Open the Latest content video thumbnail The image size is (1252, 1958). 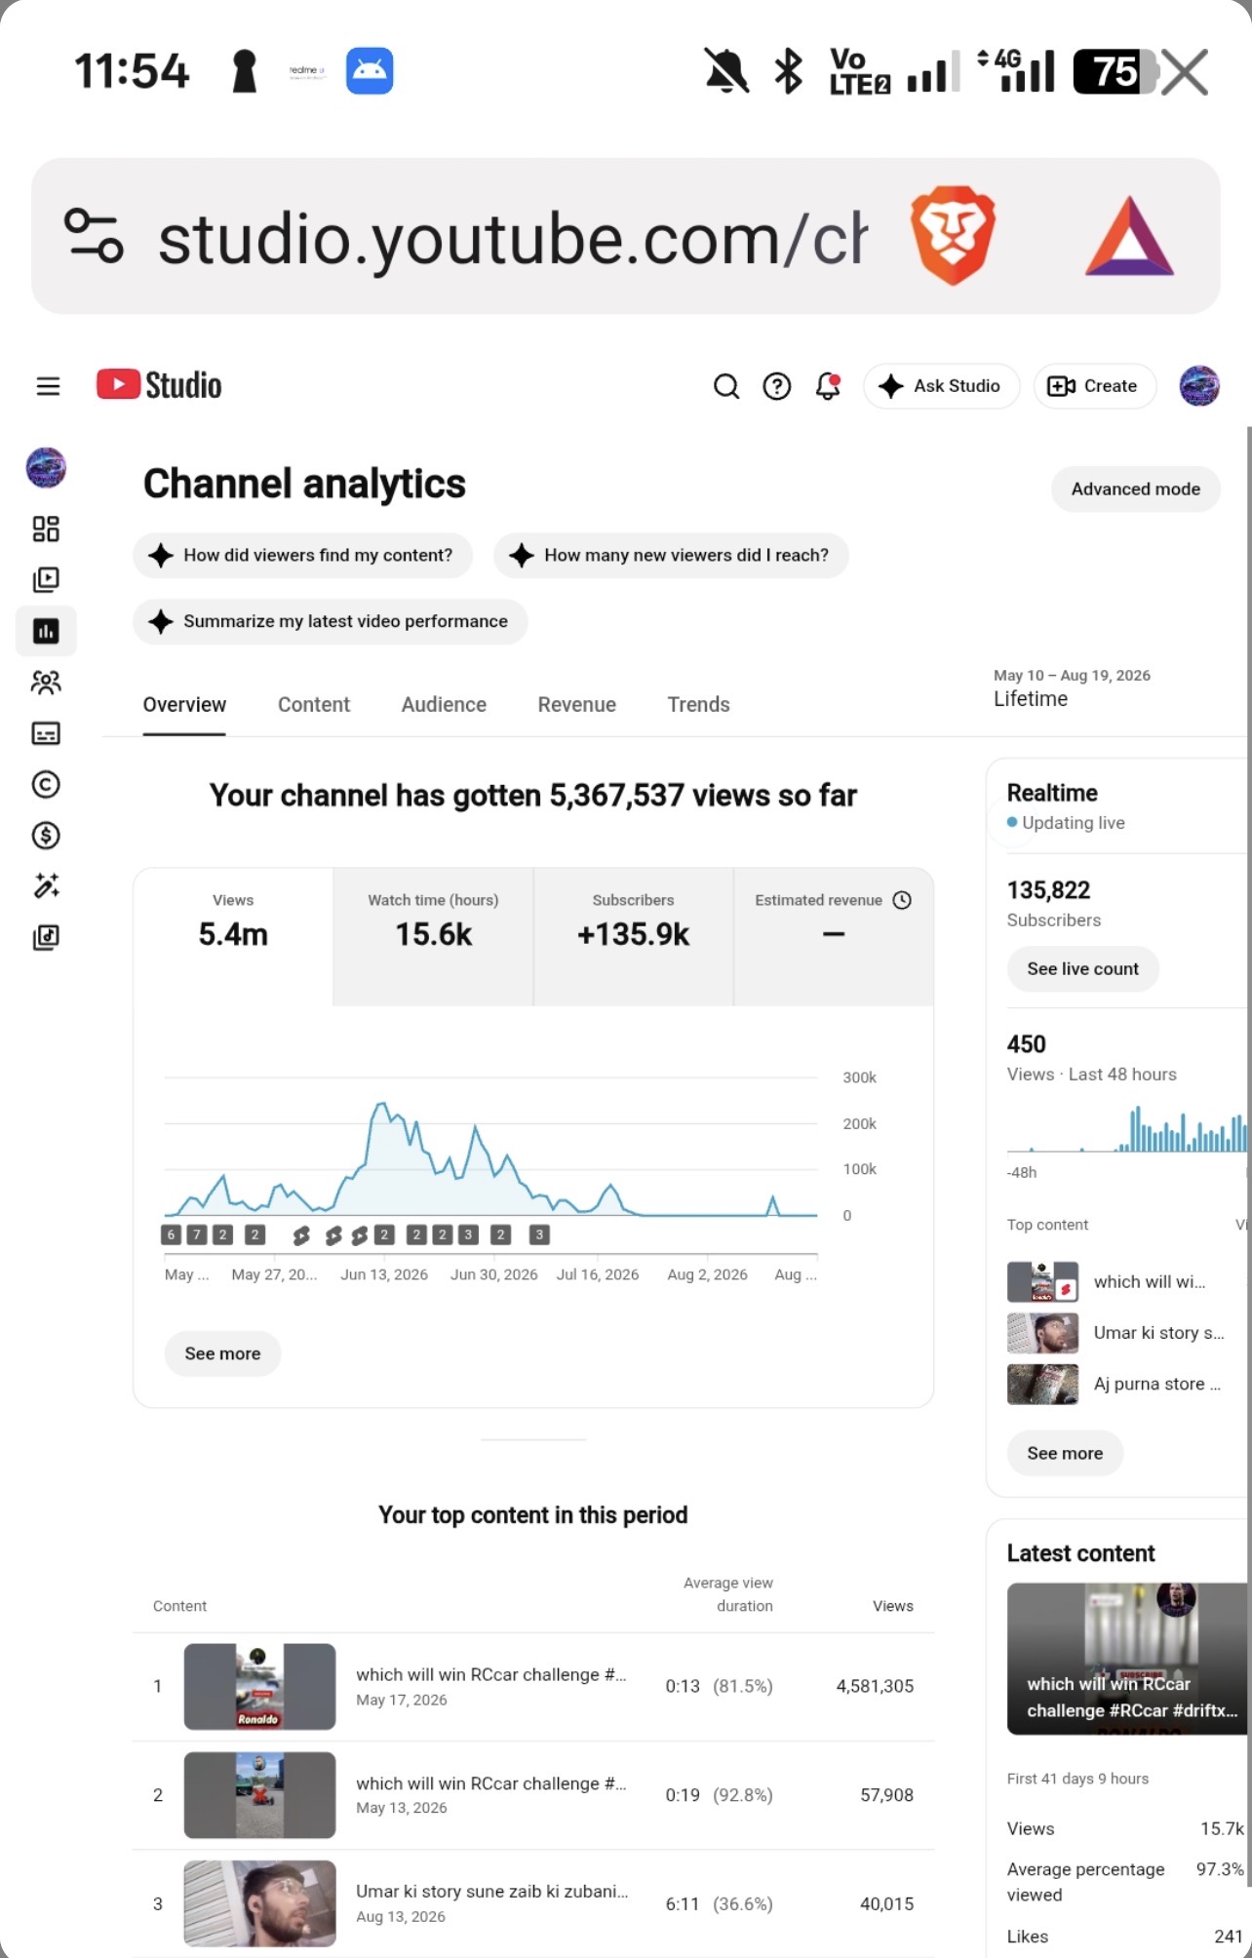pos(1127,1659)
